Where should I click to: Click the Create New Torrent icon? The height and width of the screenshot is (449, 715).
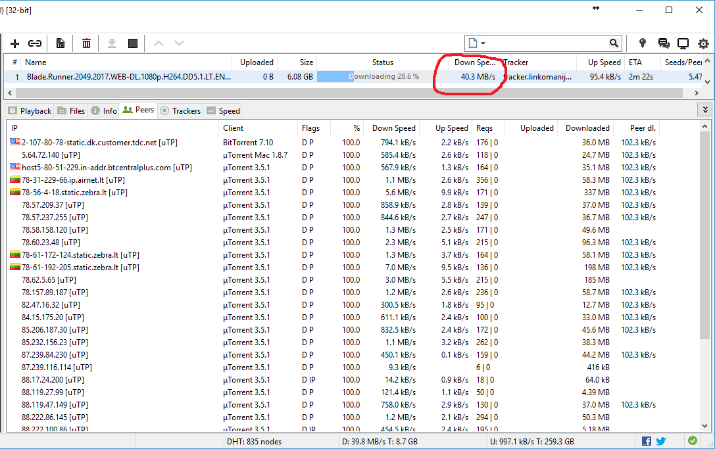(x=61, y=43)
